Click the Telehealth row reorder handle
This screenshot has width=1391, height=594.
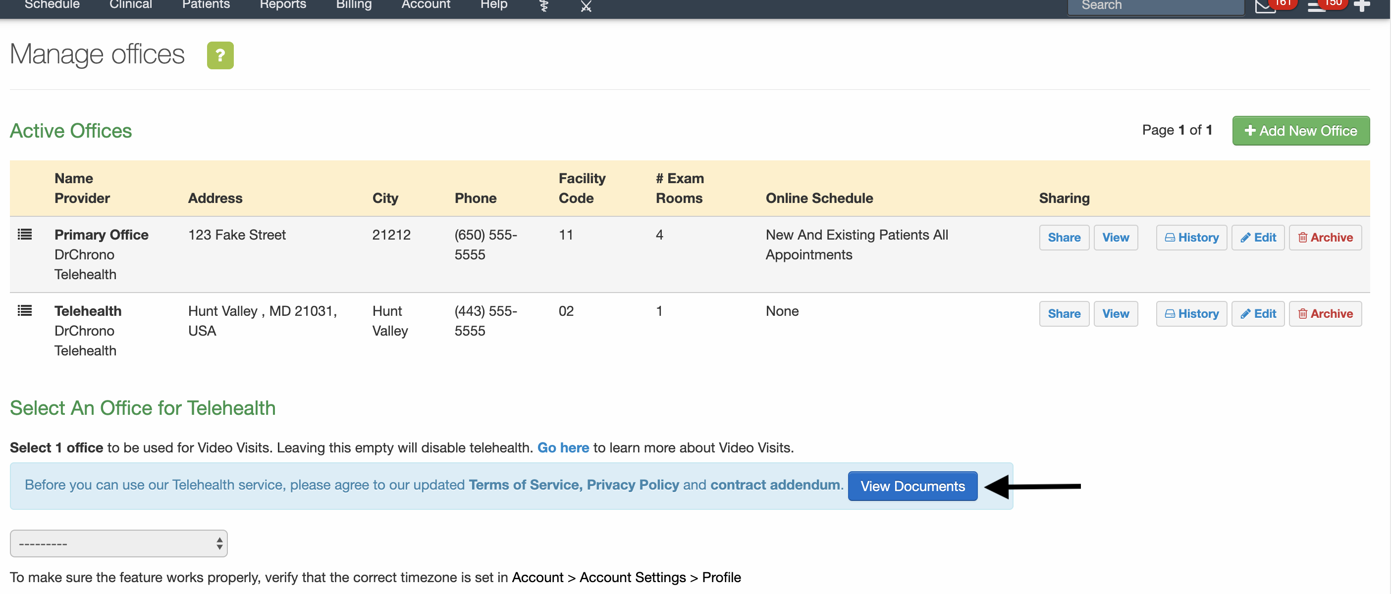pyautogui.click(x=25, y=310)
